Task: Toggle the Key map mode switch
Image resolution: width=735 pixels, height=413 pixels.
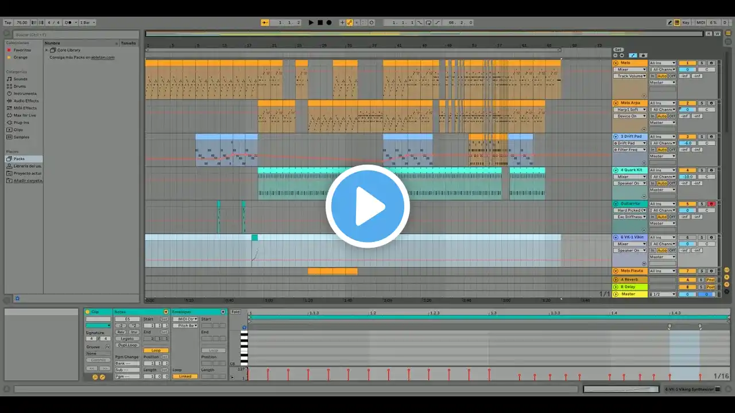Action: 685,22
